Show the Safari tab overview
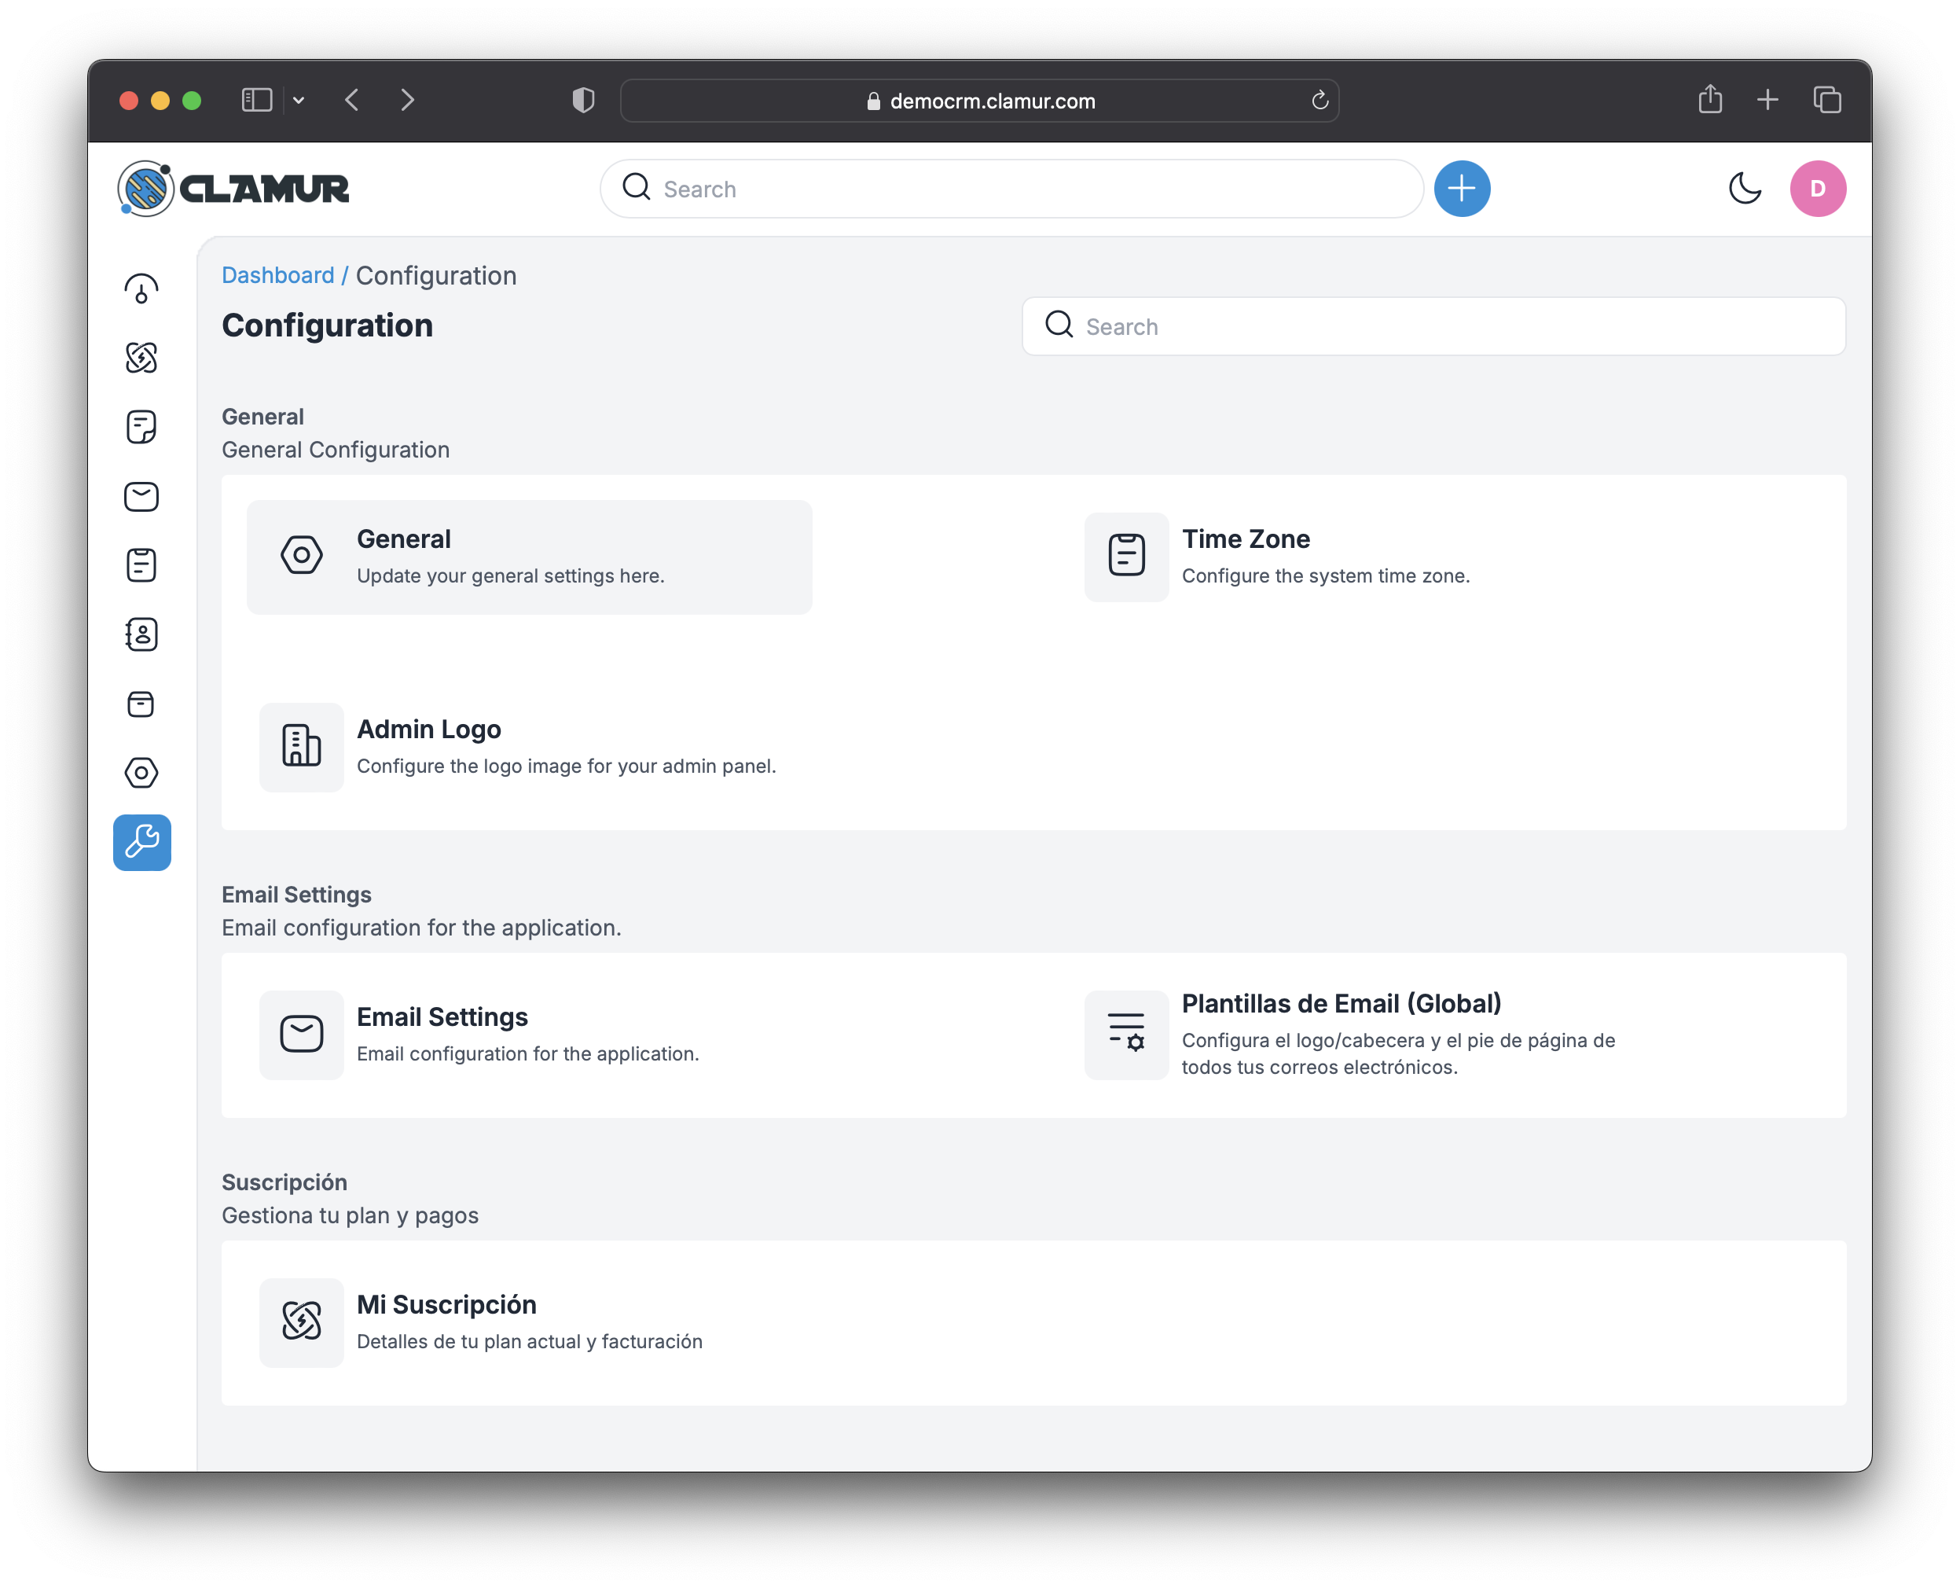The height and width of the screenshot is (1588, 1960). pos(1826,100)
